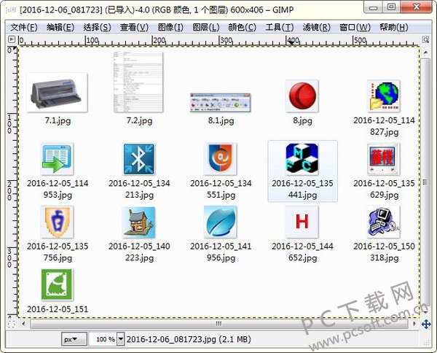Image resolution: width=437 pixels, height=353 pixels.
Task: Click the house icon 2016-12-05_140223.jpg
Action: (x=139, y=222)
